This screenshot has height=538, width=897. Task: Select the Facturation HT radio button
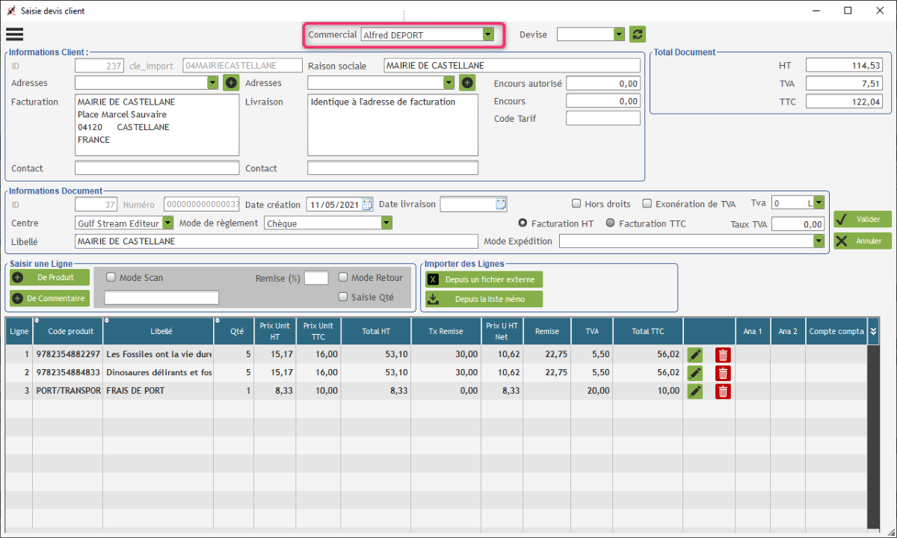click(523, 223)
